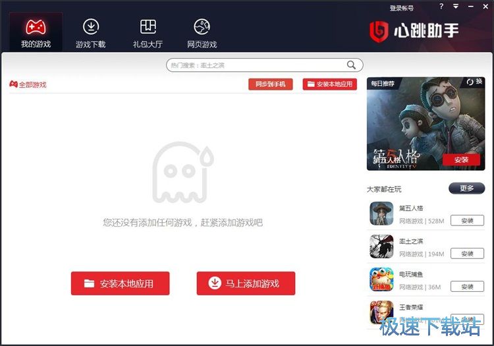Click the 心跳助手 shield logo
Viewport: 494px width, 346px height.
point(378,32)
